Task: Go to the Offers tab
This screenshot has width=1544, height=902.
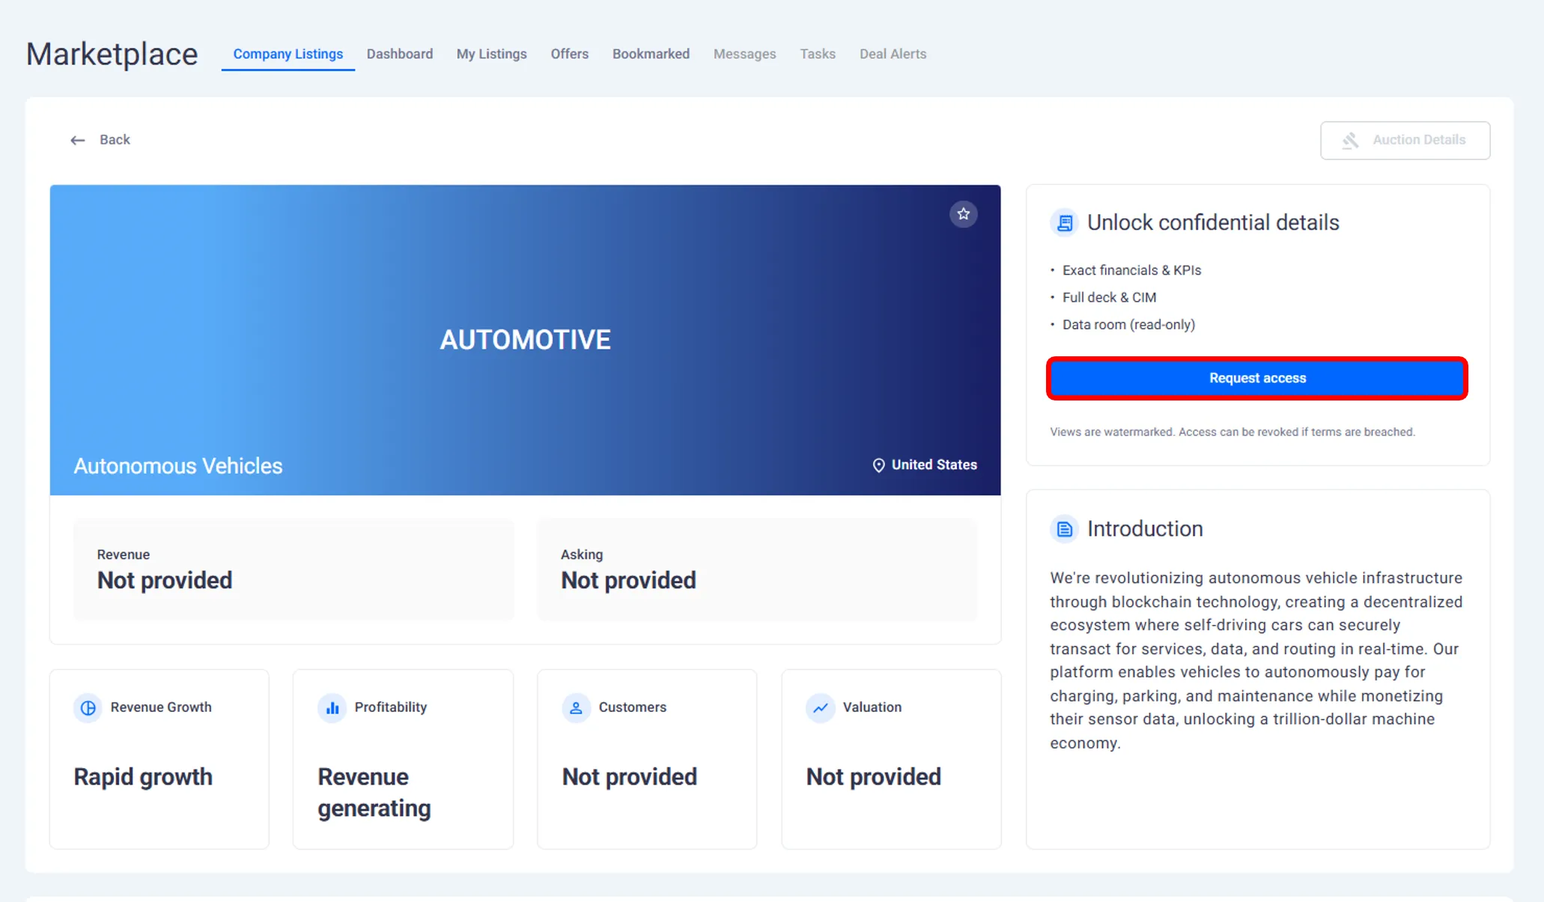Action: pos(569,54)
